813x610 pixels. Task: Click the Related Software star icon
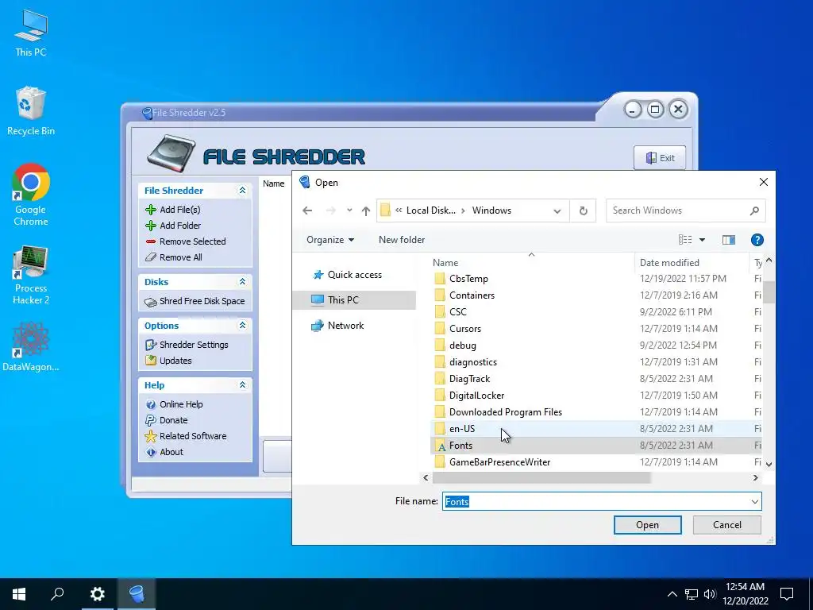[x=151, y=436]
